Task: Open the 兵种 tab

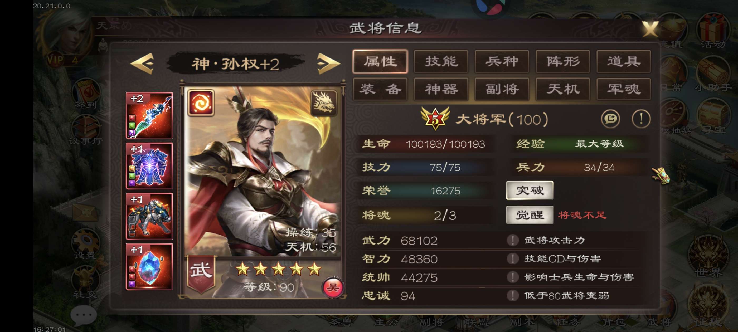Action: (502, 61)
